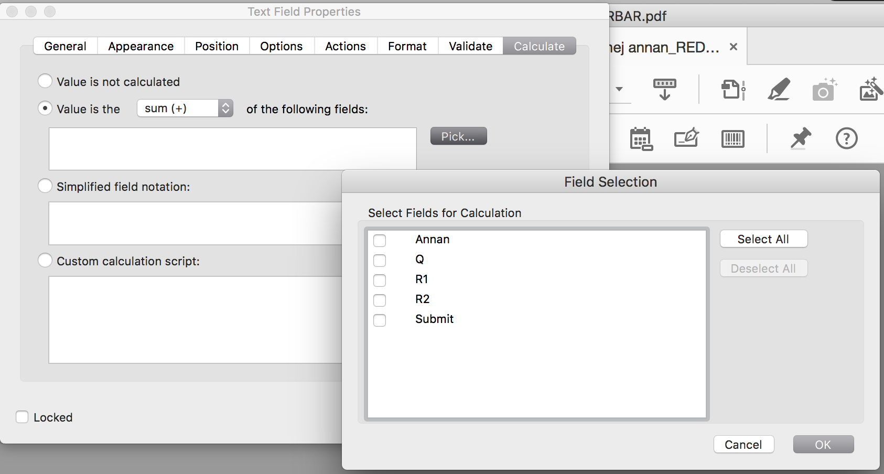Click the Pick... button
This screenshot has width=884, height=474.
point(458,136)
